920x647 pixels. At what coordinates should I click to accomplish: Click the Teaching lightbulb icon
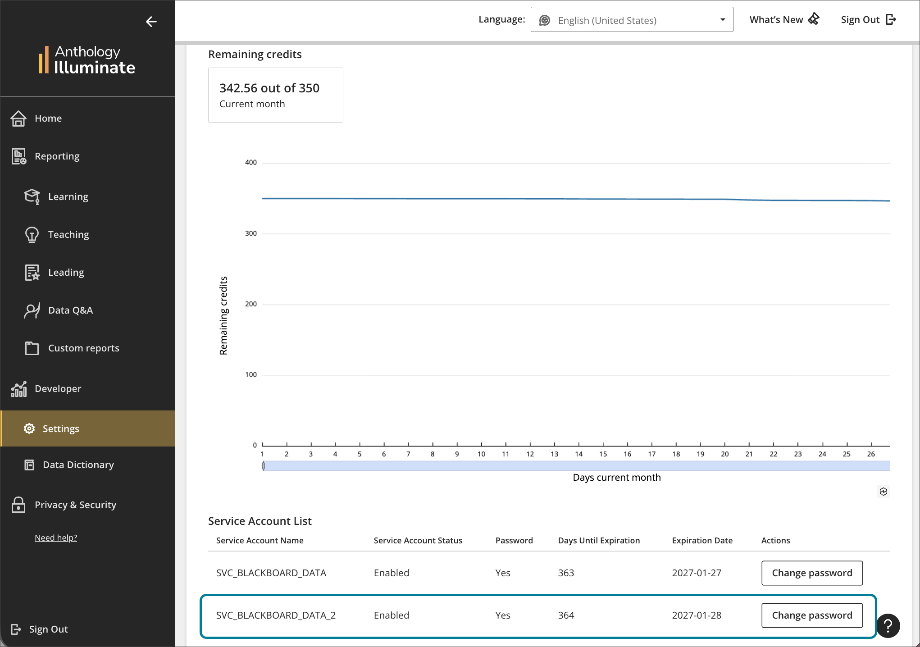(32, 235)
